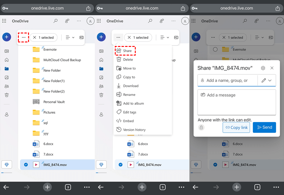Close the Share "IMG_8474.mov" dialog
284x195 pixels.
click(x=272, y=68)
